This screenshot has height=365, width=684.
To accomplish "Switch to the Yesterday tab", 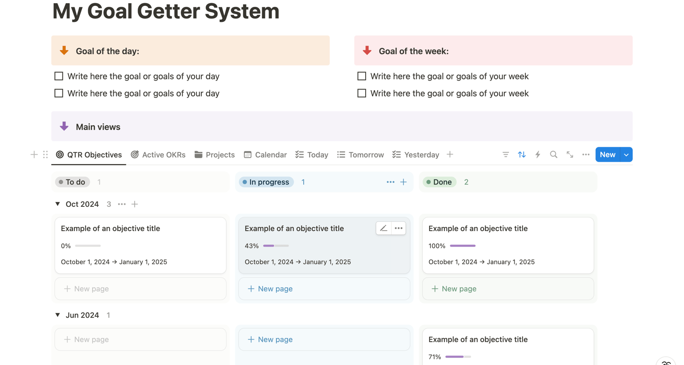I will (x=415, y=154).
